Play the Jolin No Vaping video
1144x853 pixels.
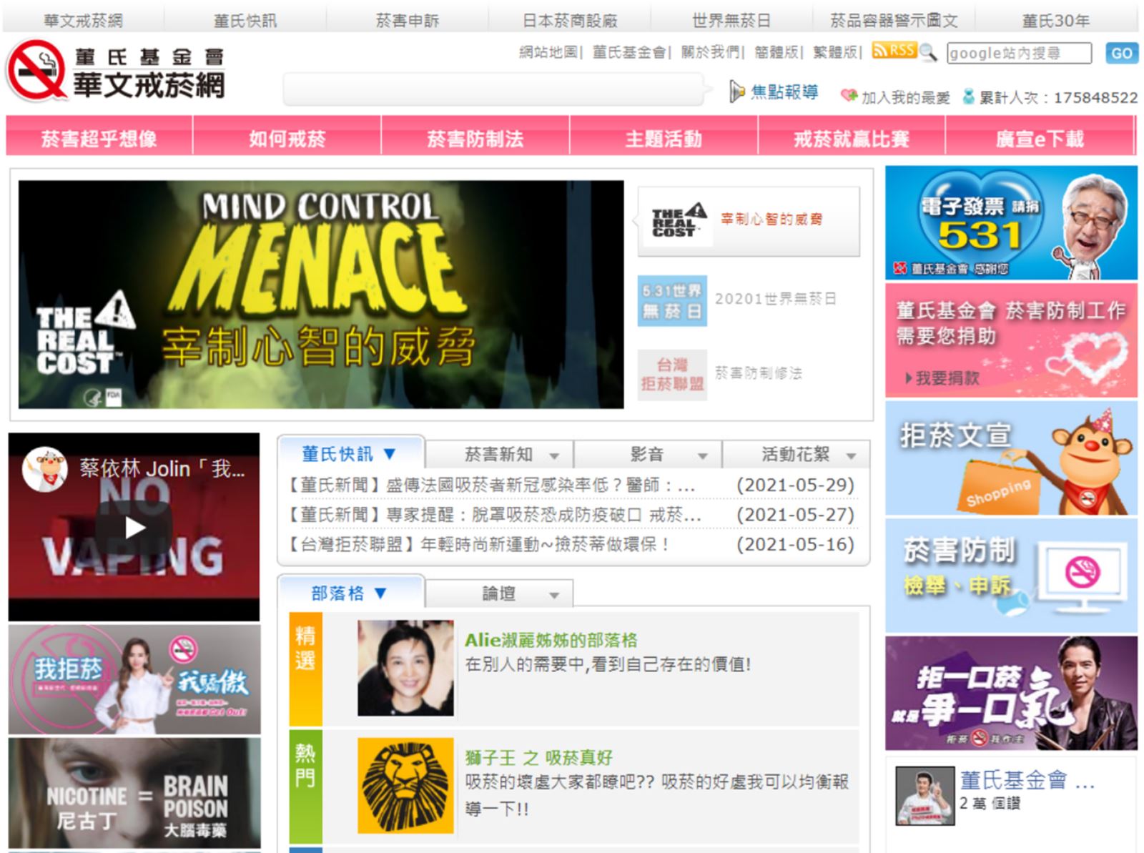(x=134, y=528)
